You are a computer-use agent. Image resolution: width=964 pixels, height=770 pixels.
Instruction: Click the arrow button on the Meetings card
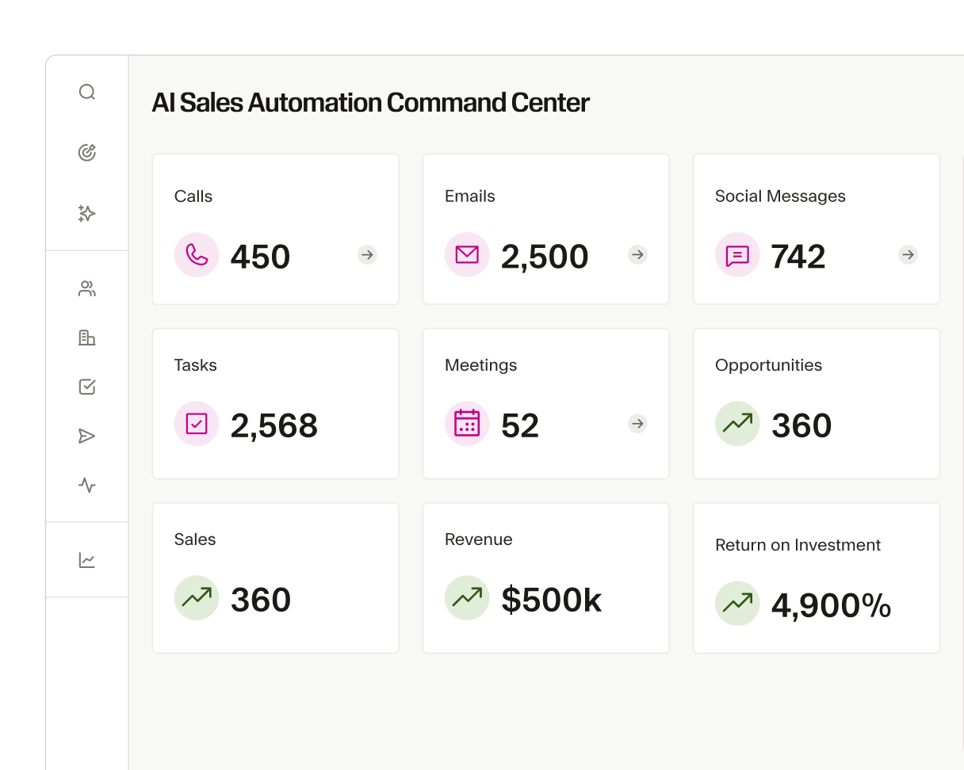(x=637, y=424)
